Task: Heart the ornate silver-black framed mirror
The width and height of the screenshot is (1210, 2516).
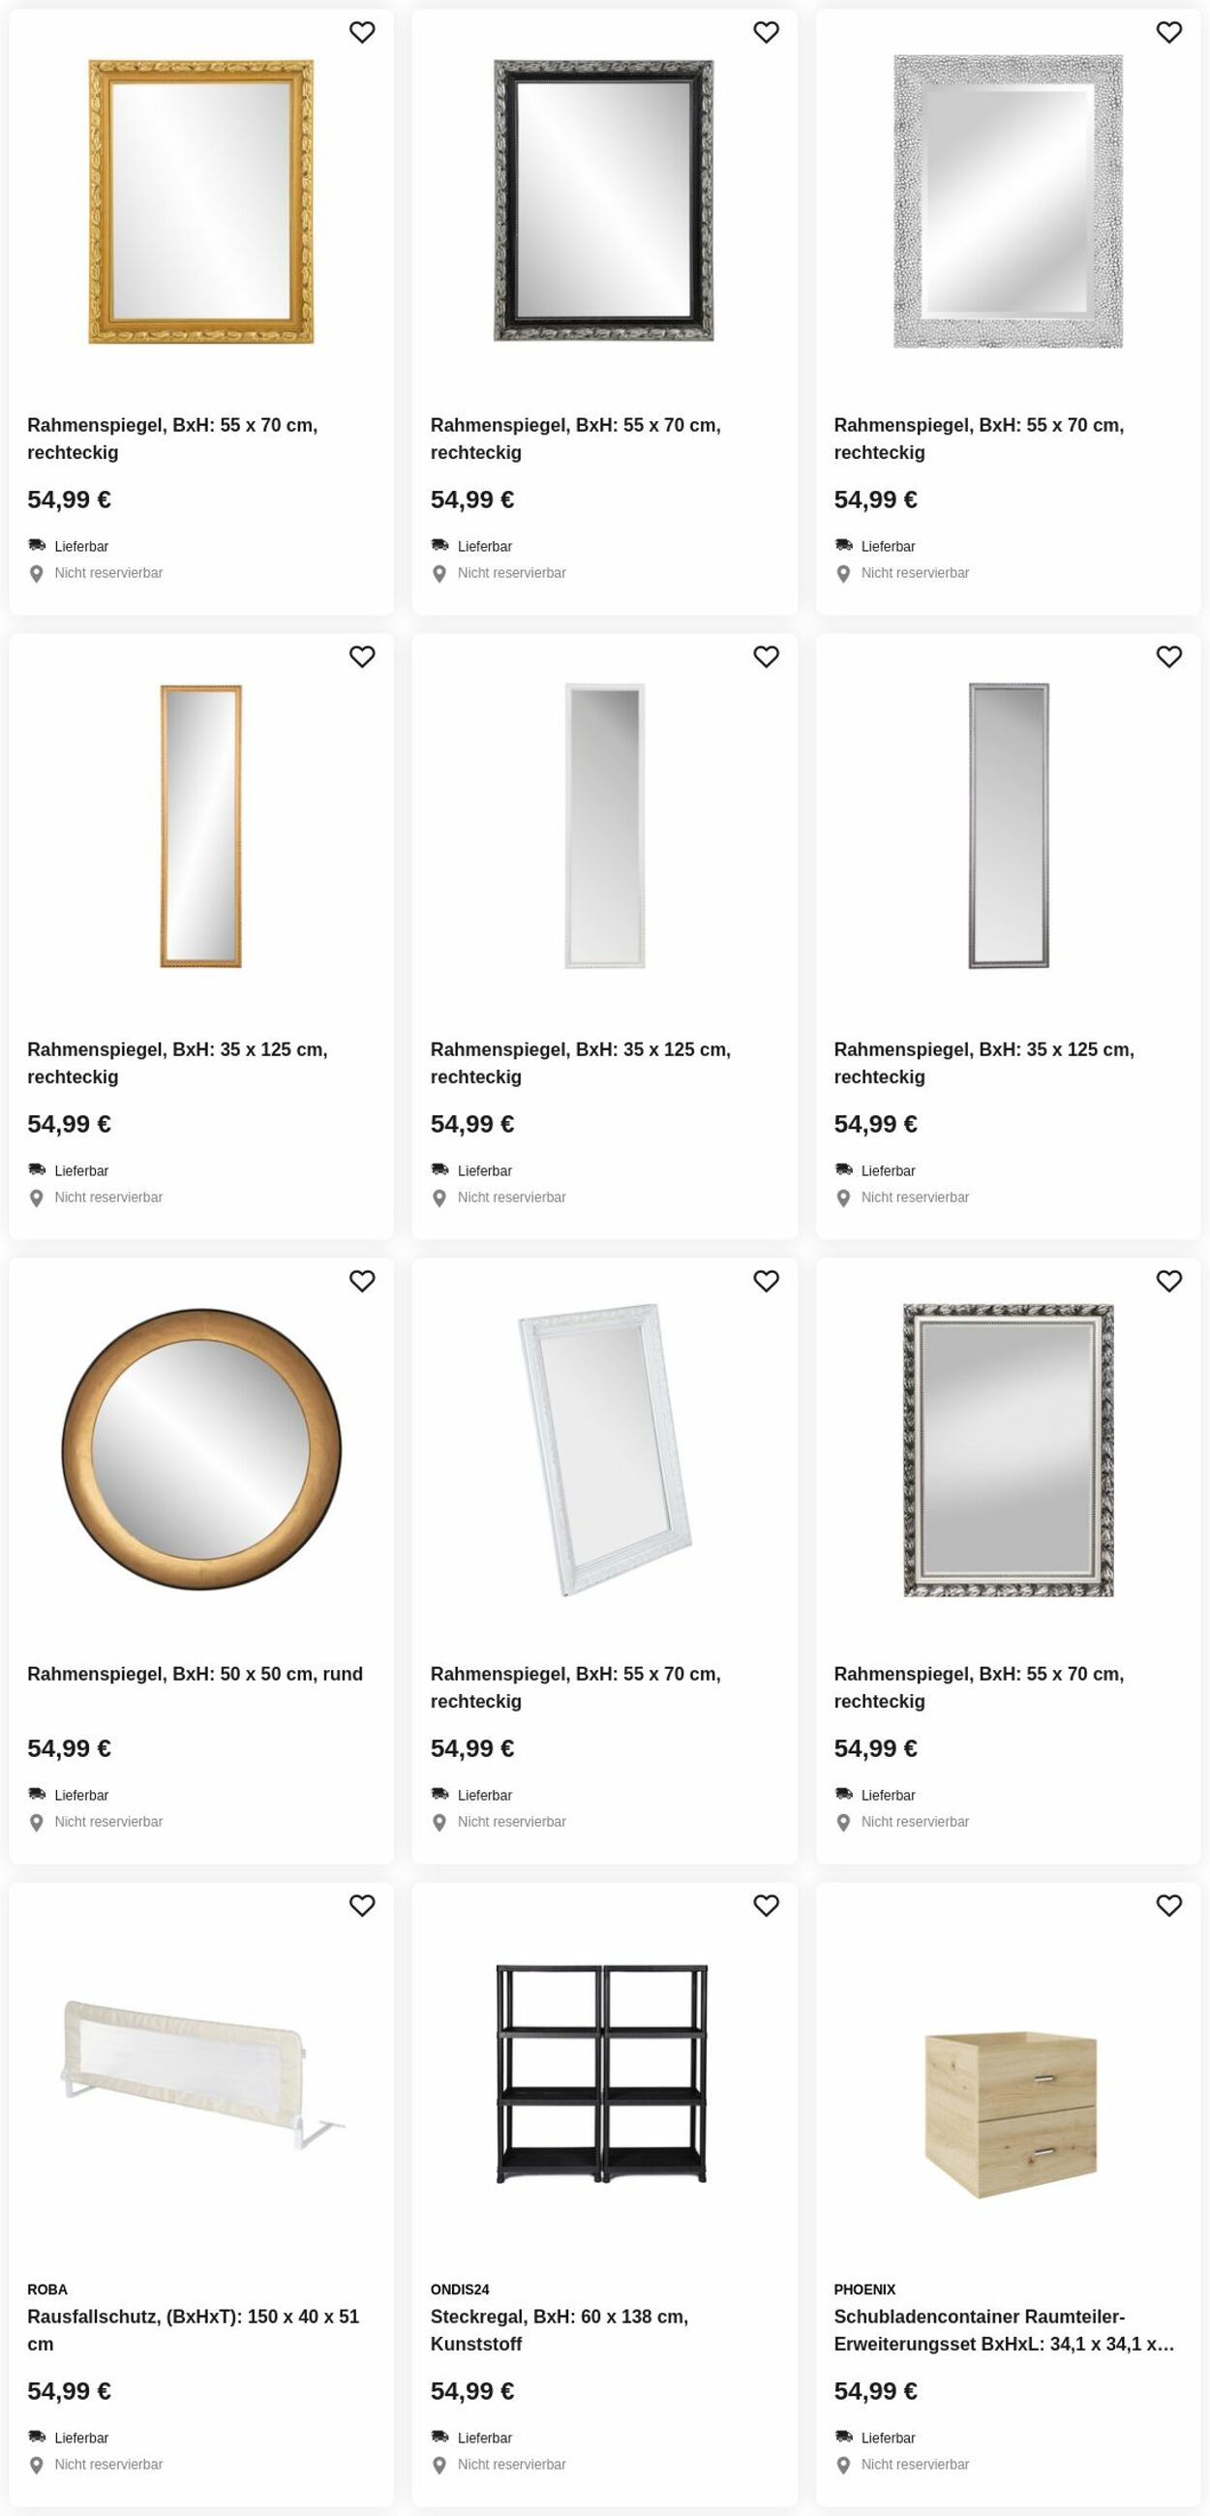Action: (1169, 1281)
